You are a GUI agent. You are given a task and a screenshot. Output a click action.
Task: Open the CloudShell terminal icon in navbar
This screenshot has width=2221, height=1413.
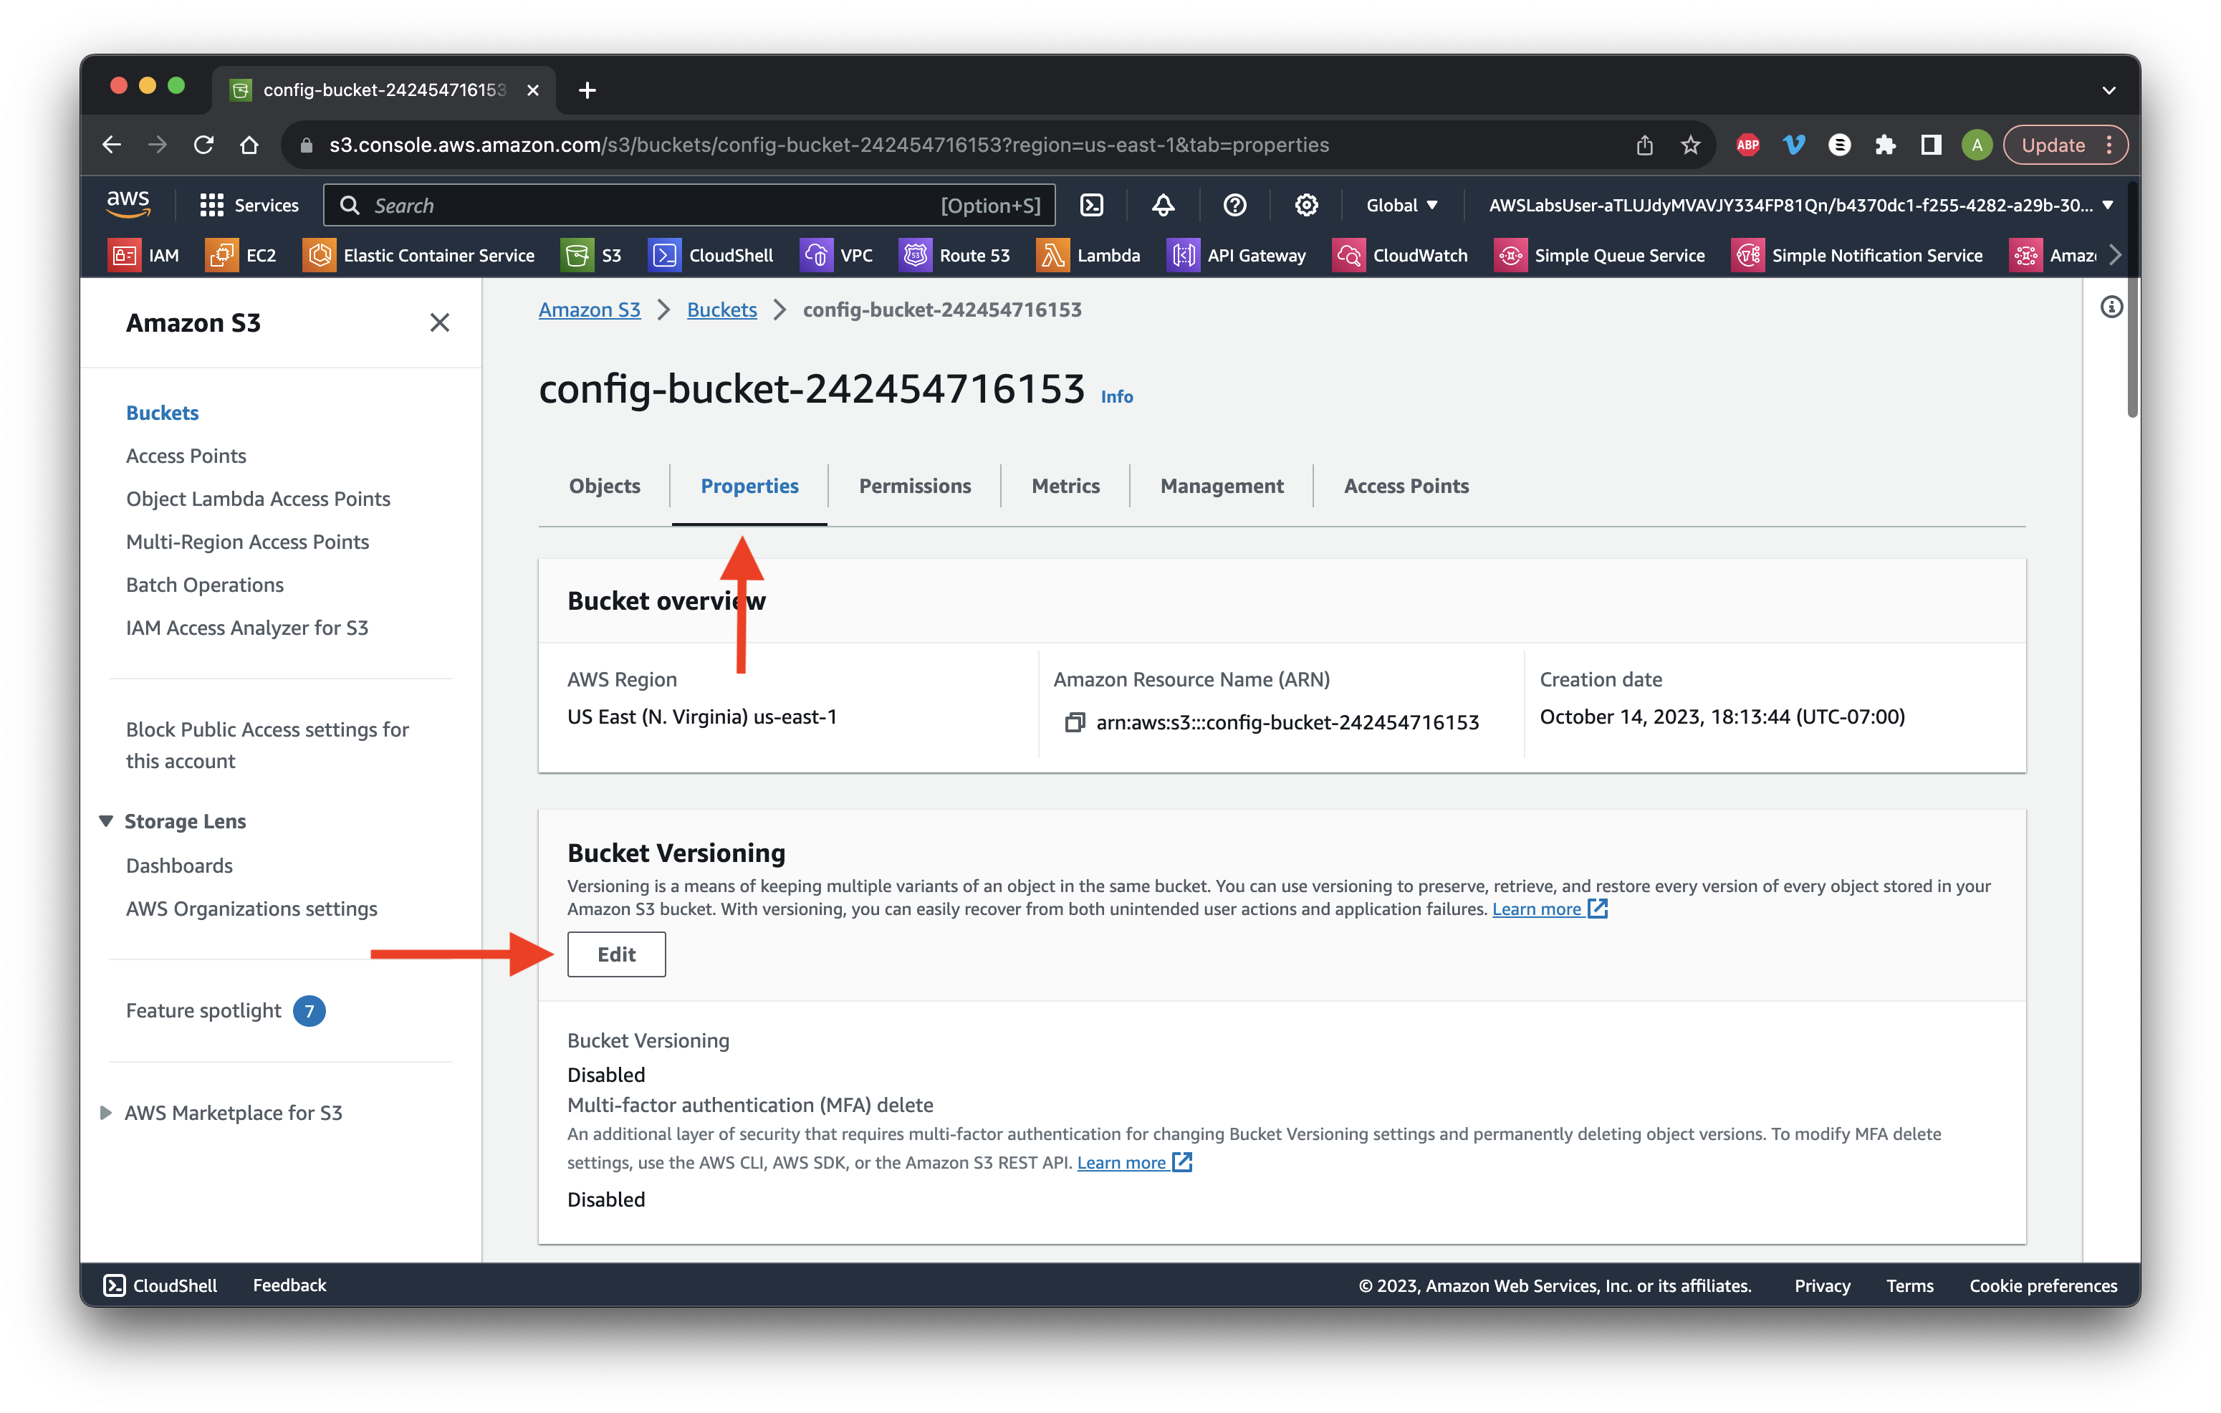(x=1091, y=205)
